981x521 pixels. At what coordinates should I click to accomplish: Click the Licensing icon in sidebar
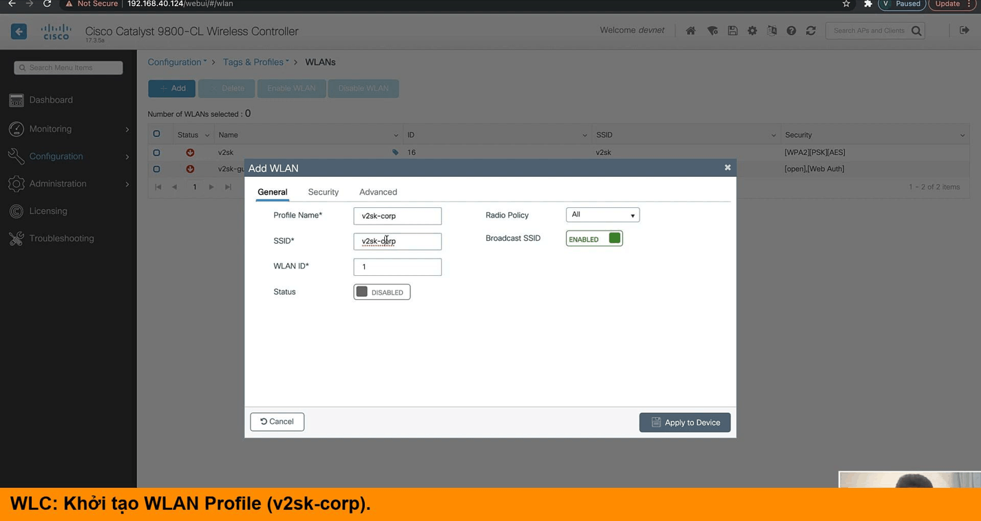pos(17,211)
